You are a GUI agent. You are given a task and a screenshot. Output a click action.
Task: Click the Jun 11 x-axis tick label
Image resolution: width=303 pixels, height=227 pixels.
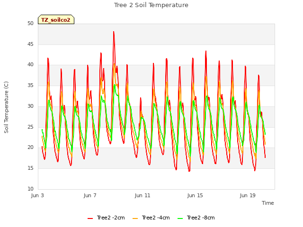pos(143,195)
